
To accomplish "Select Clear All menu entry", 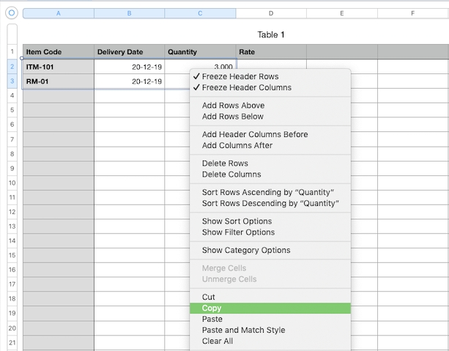I will (x=218, y=341).
